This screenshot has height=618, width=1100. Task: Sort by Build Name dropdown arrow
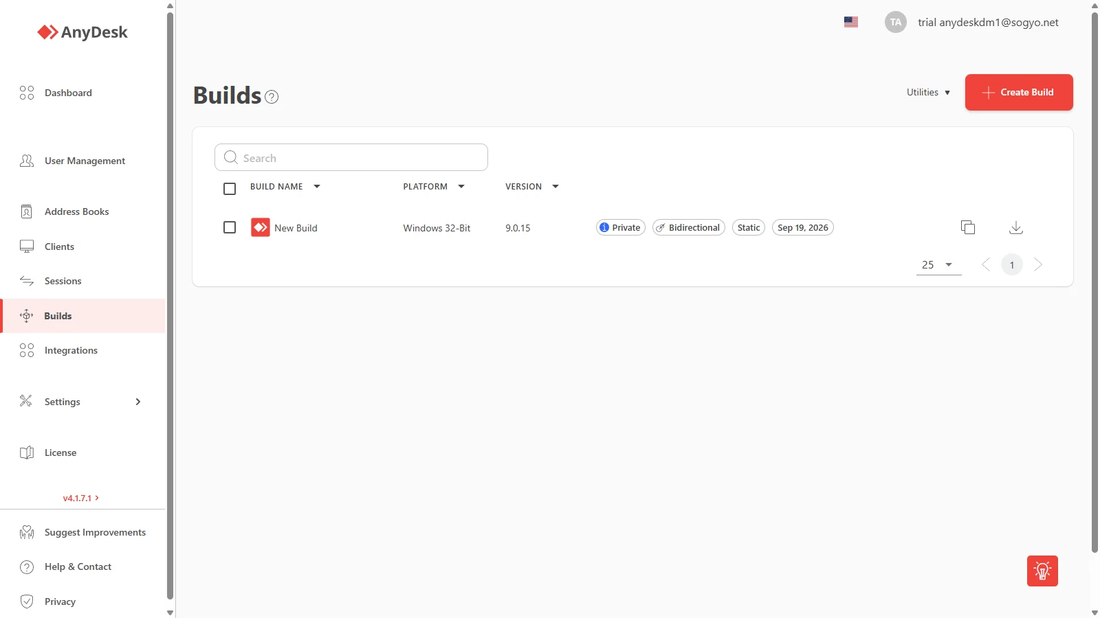[317, 186]
